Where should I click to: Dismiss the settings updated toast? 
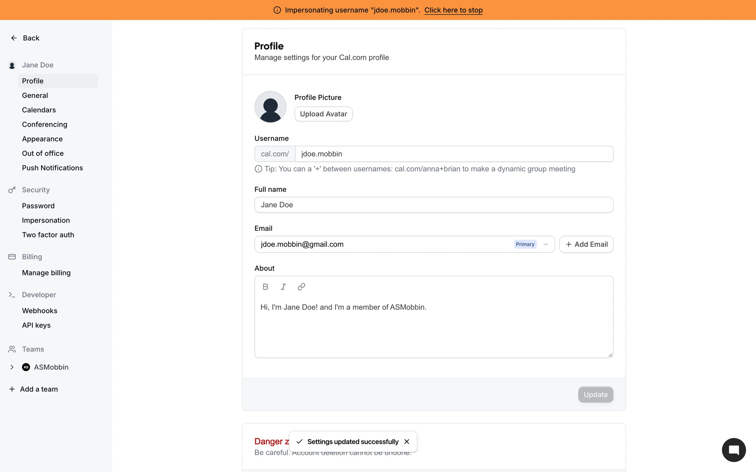[407, 442]
